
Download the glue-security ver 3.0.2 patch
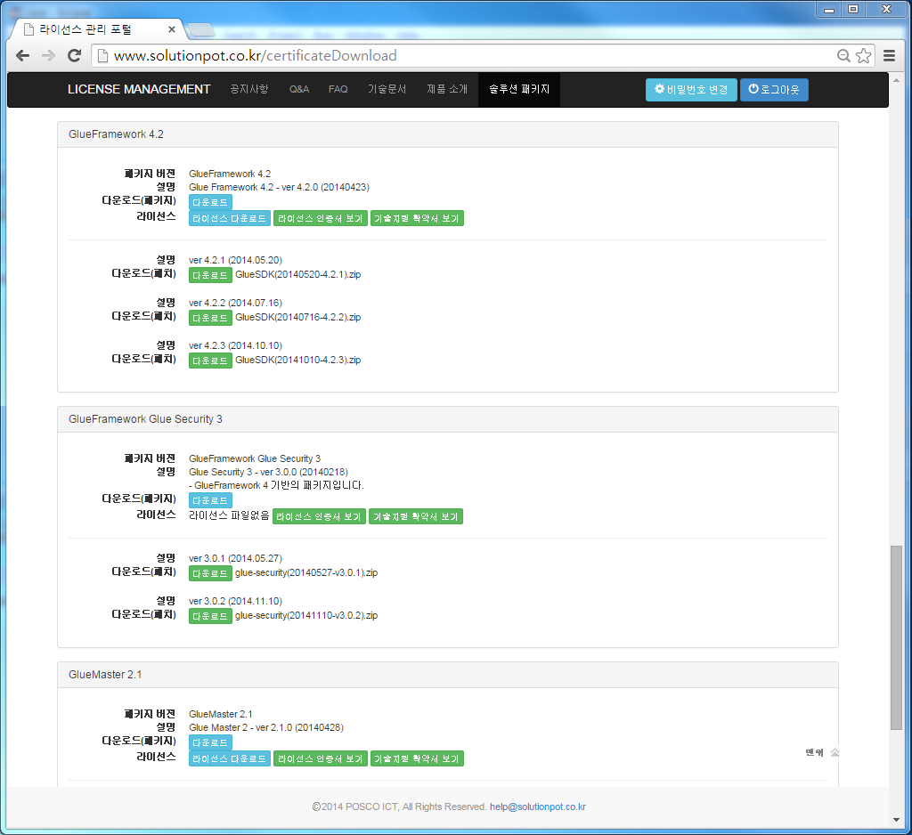[210, 616]
